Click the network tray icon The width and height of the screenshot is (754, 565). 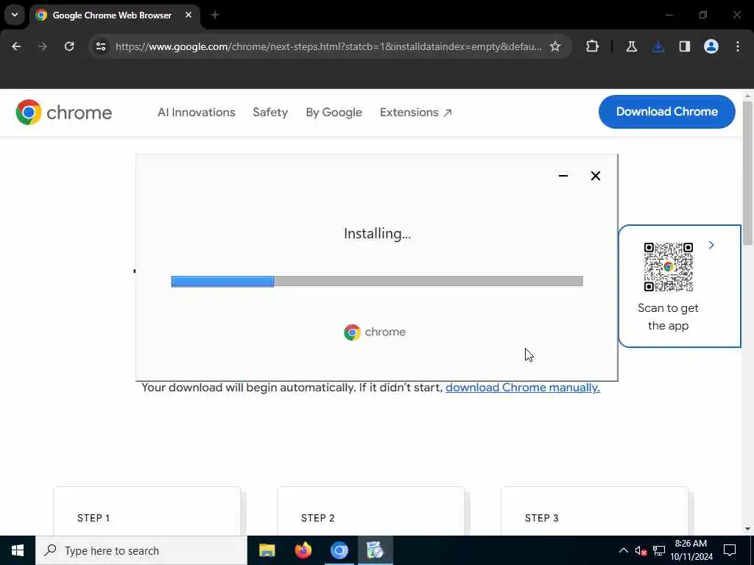(659, 550)
